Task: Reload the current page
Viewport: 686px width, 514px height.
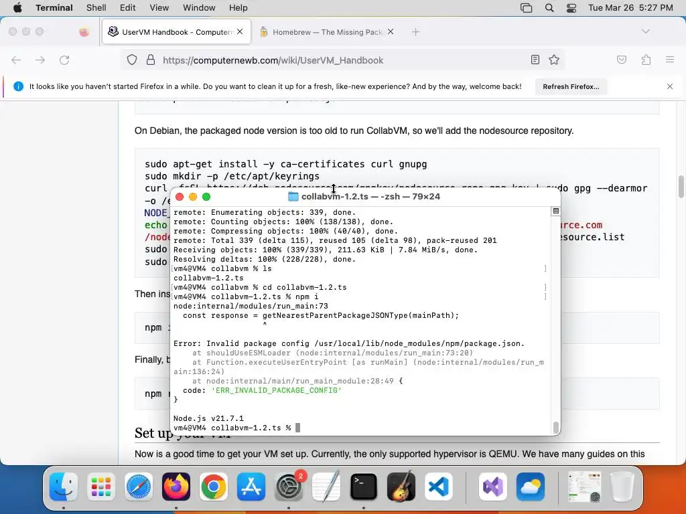Action: [64, 60]
